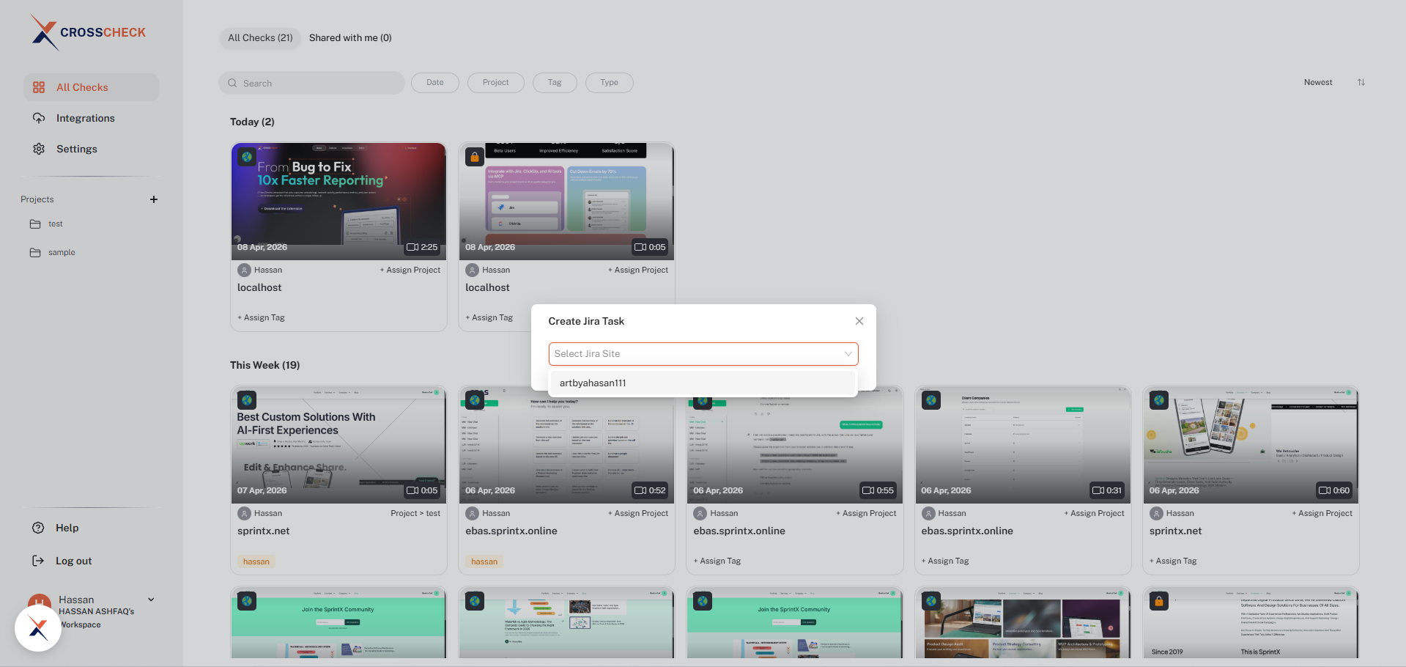Click the 0:31 video duration badge
This screenshot has width=1406, height=667.
(x=1106, y=490)
